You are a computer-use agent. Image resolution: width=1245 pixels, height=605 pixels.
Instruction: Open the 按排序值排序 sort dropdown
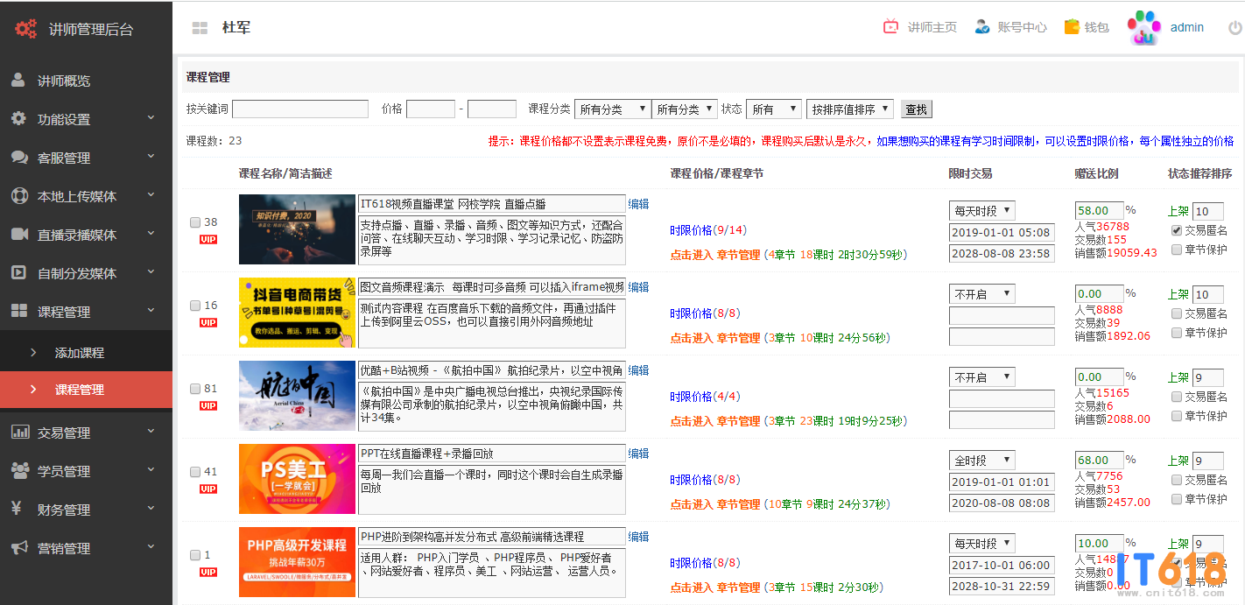pyautogui.click(x=849, y=109)
